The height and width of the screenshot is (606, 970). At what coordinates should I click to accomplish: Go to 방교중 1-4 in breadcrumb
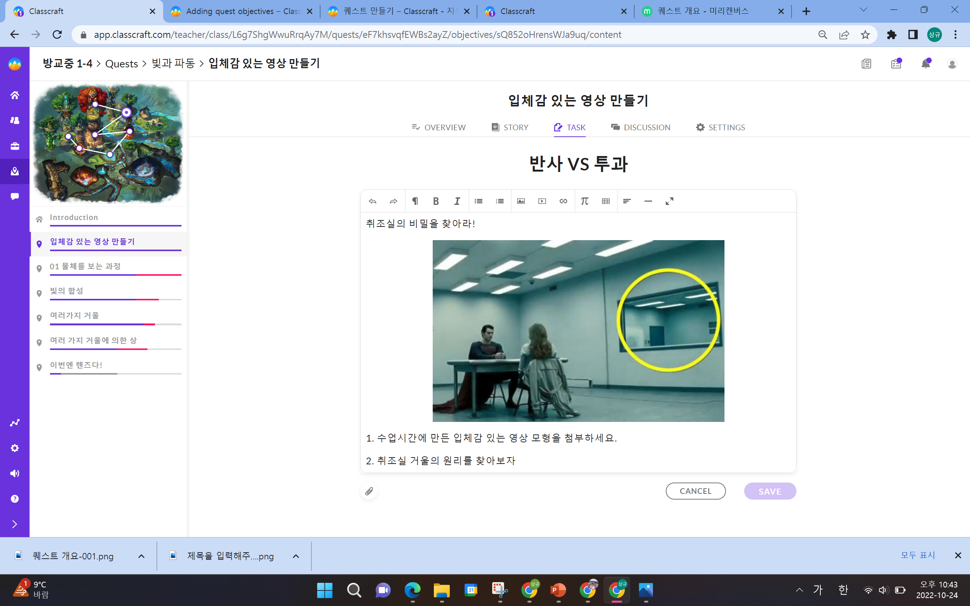coord(67,63)
